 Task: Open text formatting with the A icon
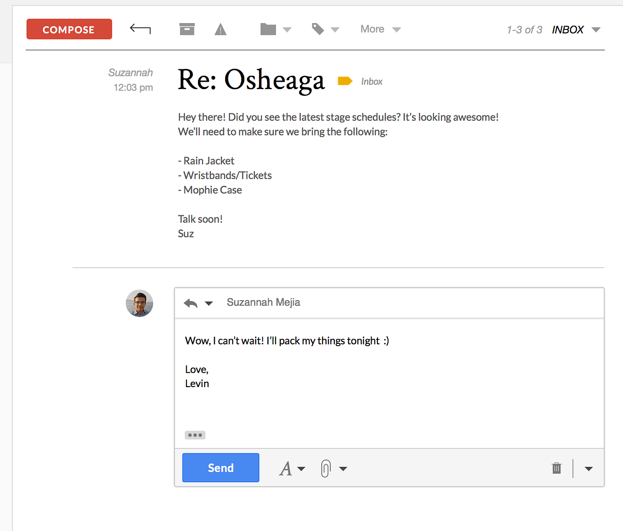(286, 468)
